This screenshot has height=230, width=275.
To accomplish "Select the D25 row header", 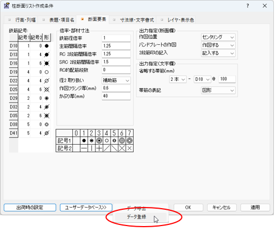I will 13,90.
